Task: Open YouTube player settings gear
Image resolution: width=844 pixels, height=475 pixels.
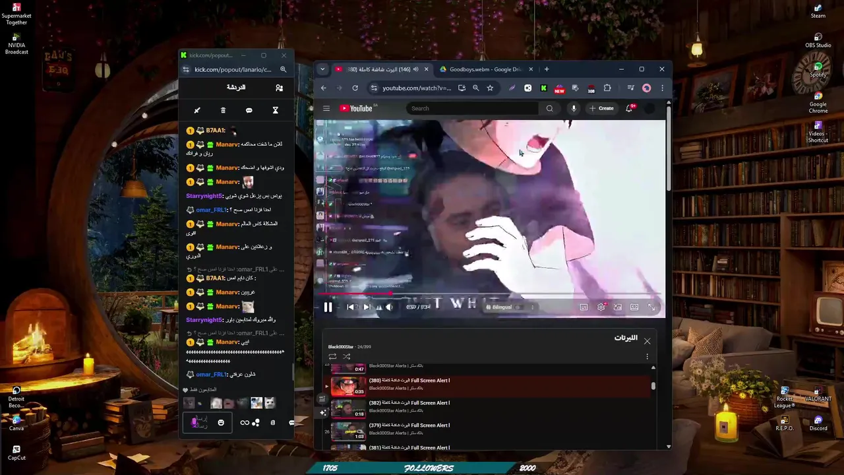Action: 601,307
